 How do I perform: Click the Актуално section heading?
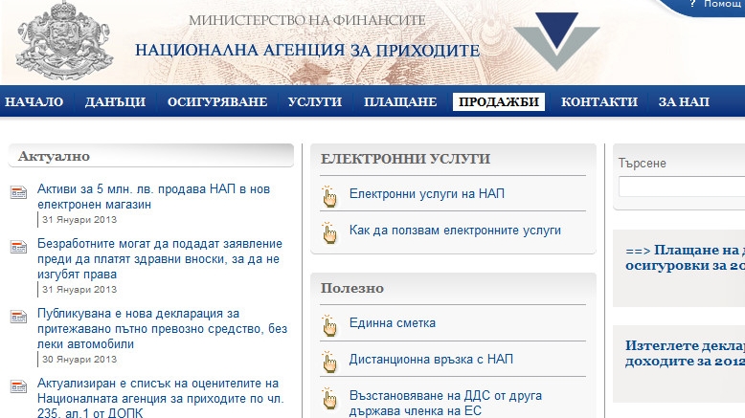(54, 156)
